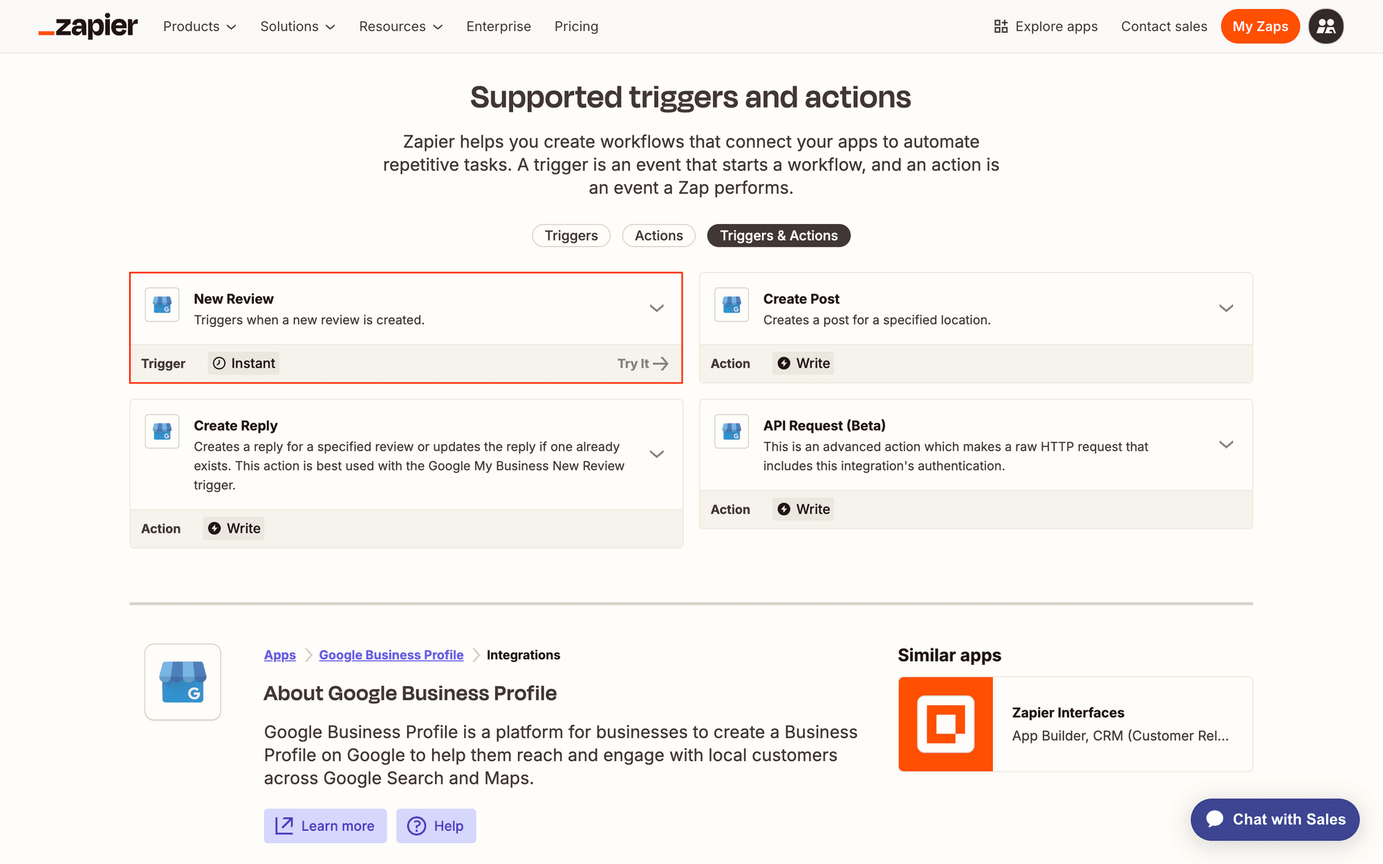Select the Actions filter tab

659,236
